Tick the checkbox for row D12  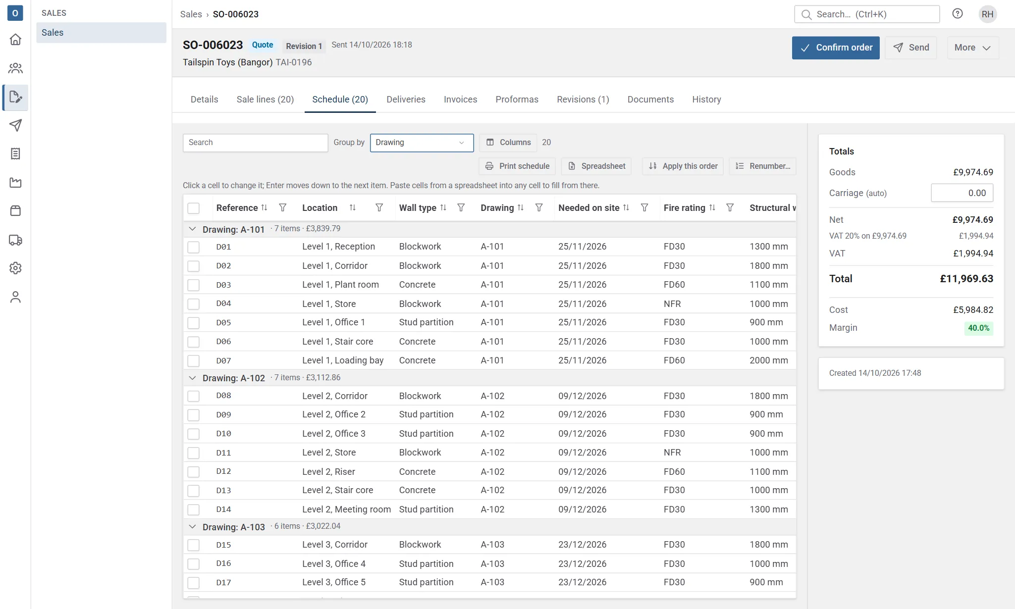[194, 472]
